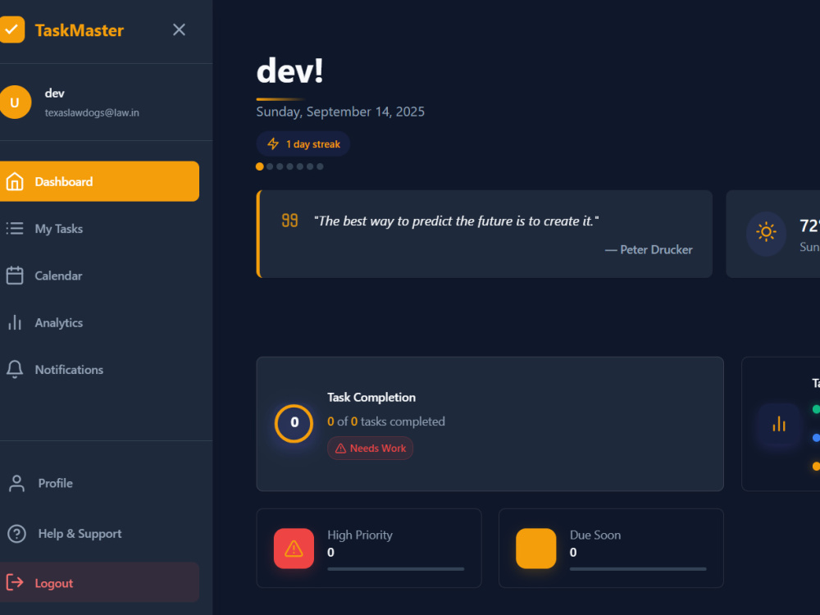Go to Calendar page
This screenshot has height=615, width=820.
99,276
